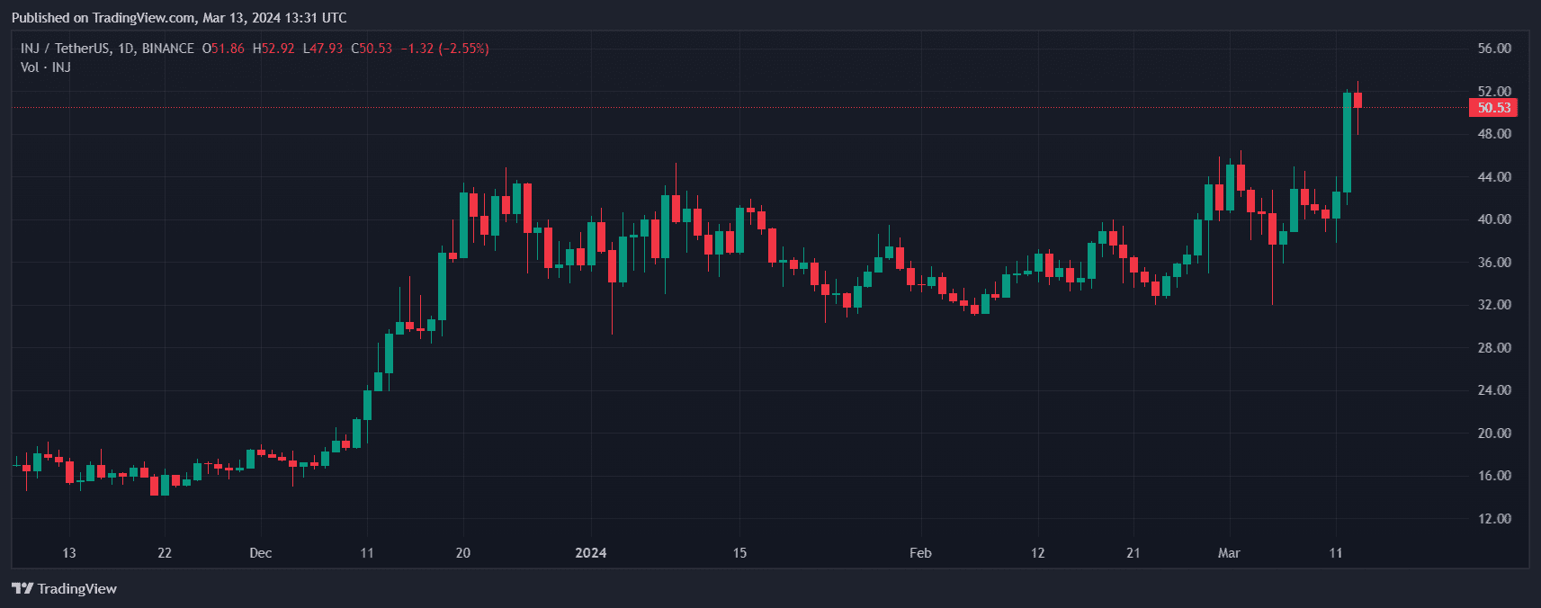Click the red 50.53 current price tag

[1492, 108]
